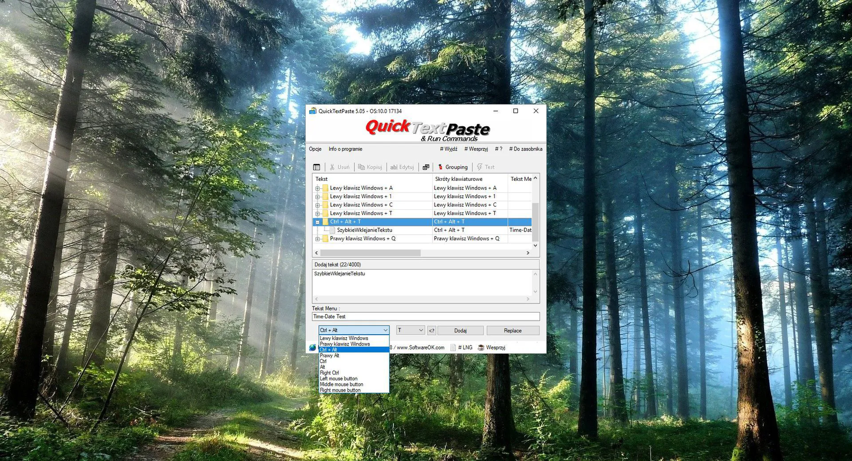Click the Tekst Me column header
This screenshot has width=852, height=461.
[x=520, y=179]
